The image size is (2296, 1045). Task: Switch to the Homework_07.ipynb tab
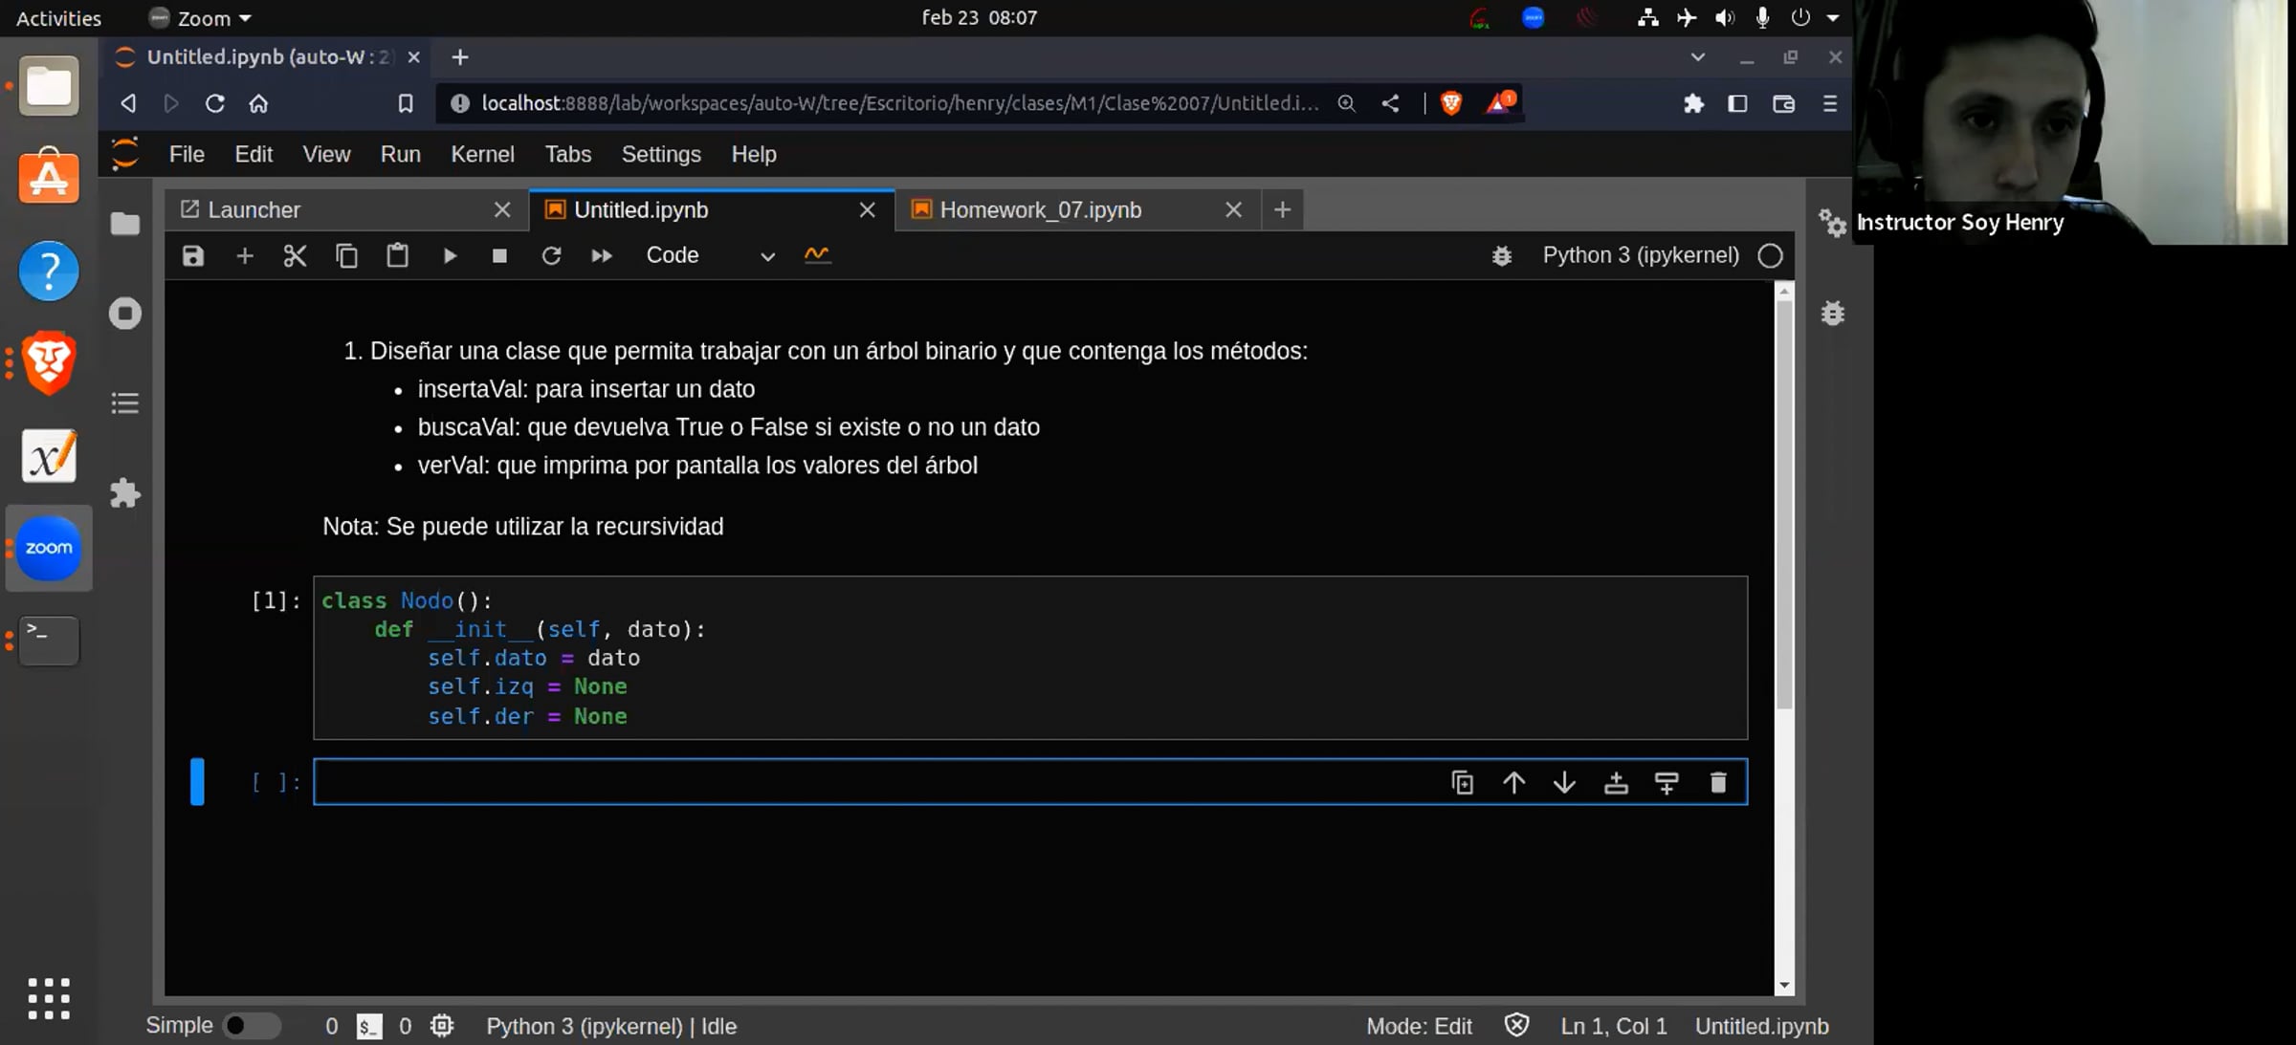coord(1040,209)
